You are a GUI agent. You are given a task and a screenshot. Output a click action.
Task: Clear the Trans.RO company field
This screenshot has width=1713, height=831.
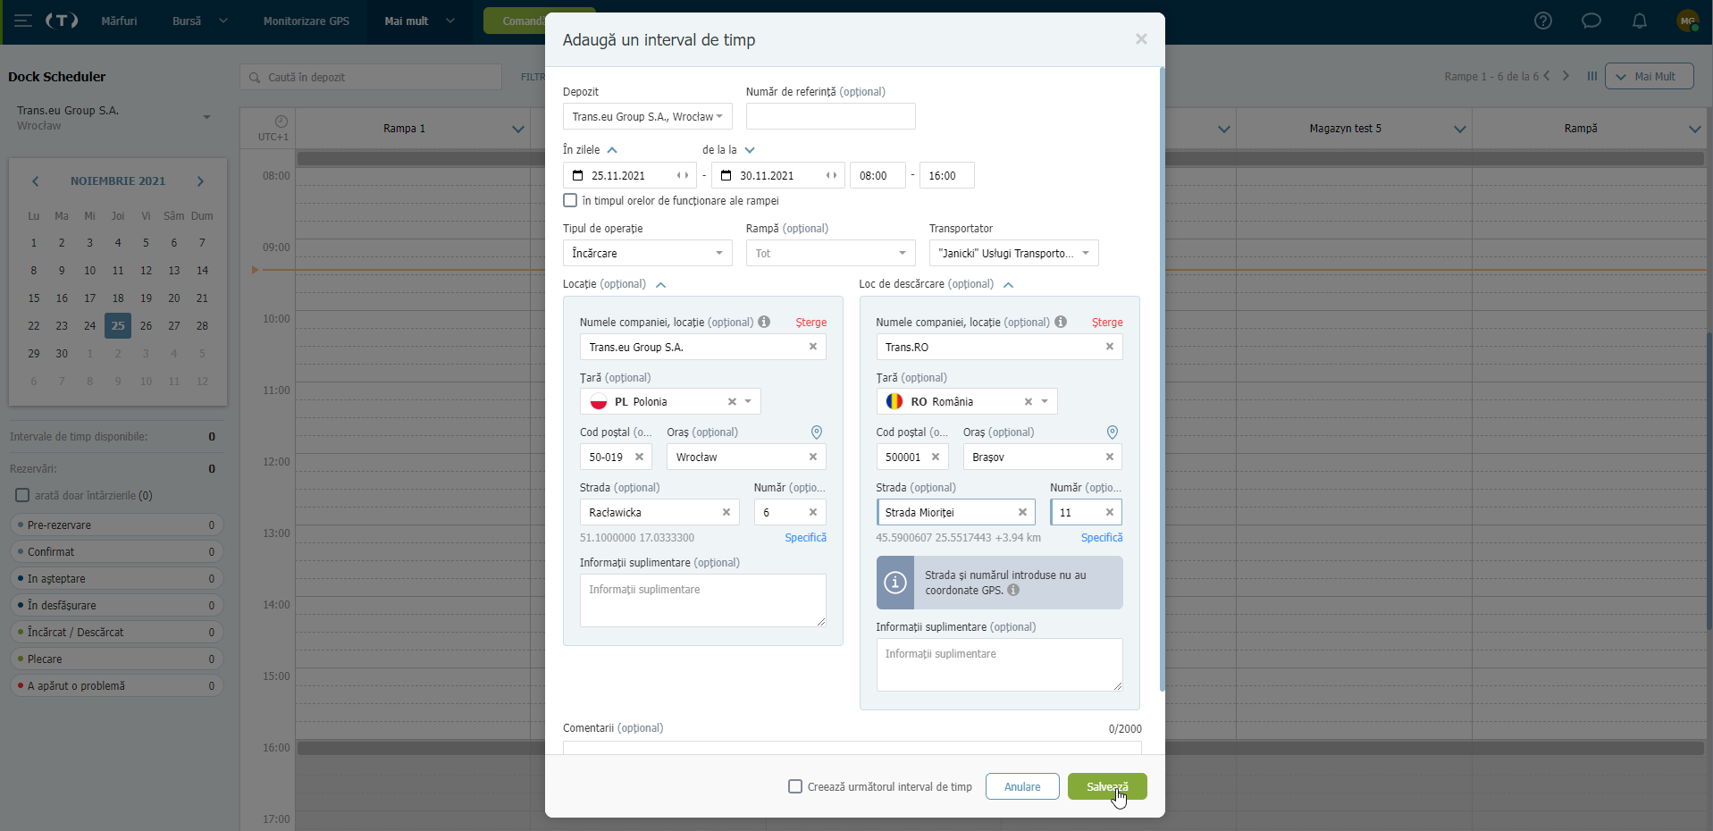[x=1110, y=347]
